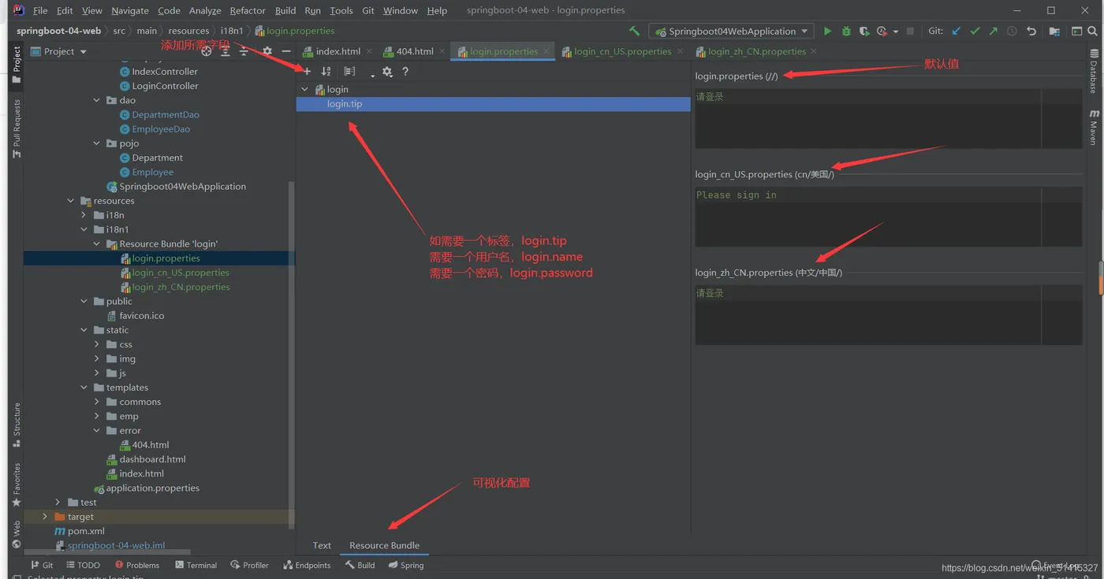Screen dimensions: 1104x579
Task: Select dashboard.html in project tree
Action: (152, 459)
